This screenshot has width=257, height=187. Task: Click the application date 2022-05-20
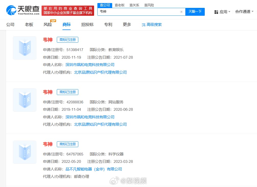click(71, 162)
